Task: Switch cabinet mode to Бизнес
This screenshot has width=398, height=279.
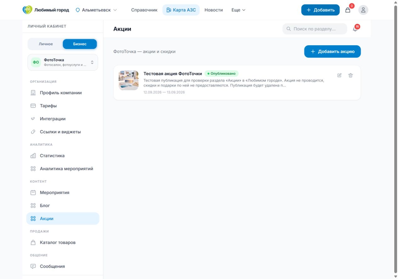Action: [x=80, y=44]
